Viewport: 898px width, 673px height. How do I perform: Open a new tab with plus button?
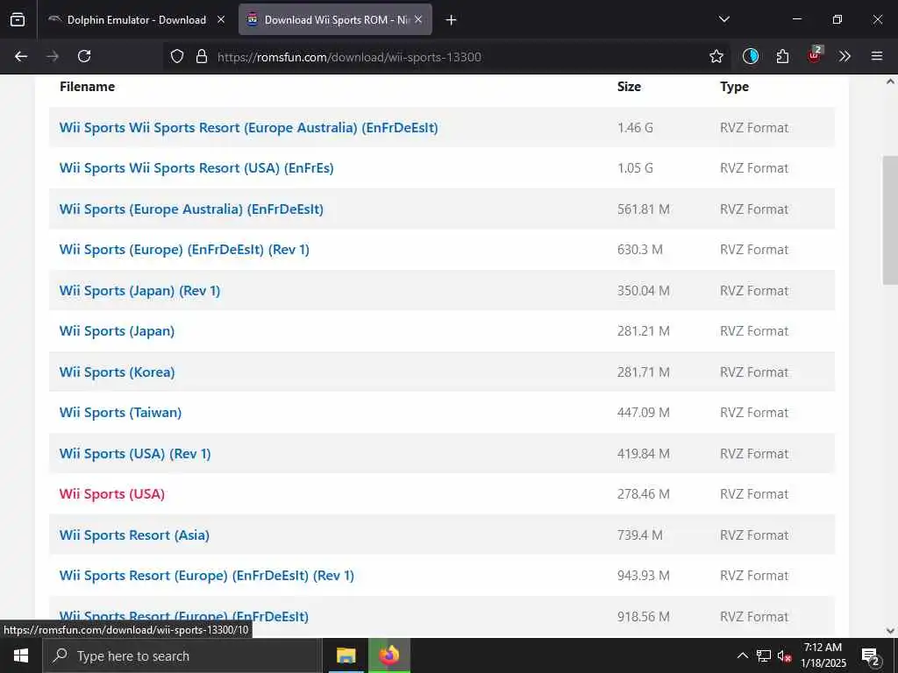(451, 20)
